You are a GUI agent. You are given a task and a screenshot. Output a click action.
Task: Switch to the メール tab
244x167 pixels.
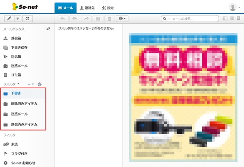click(65, 8)
